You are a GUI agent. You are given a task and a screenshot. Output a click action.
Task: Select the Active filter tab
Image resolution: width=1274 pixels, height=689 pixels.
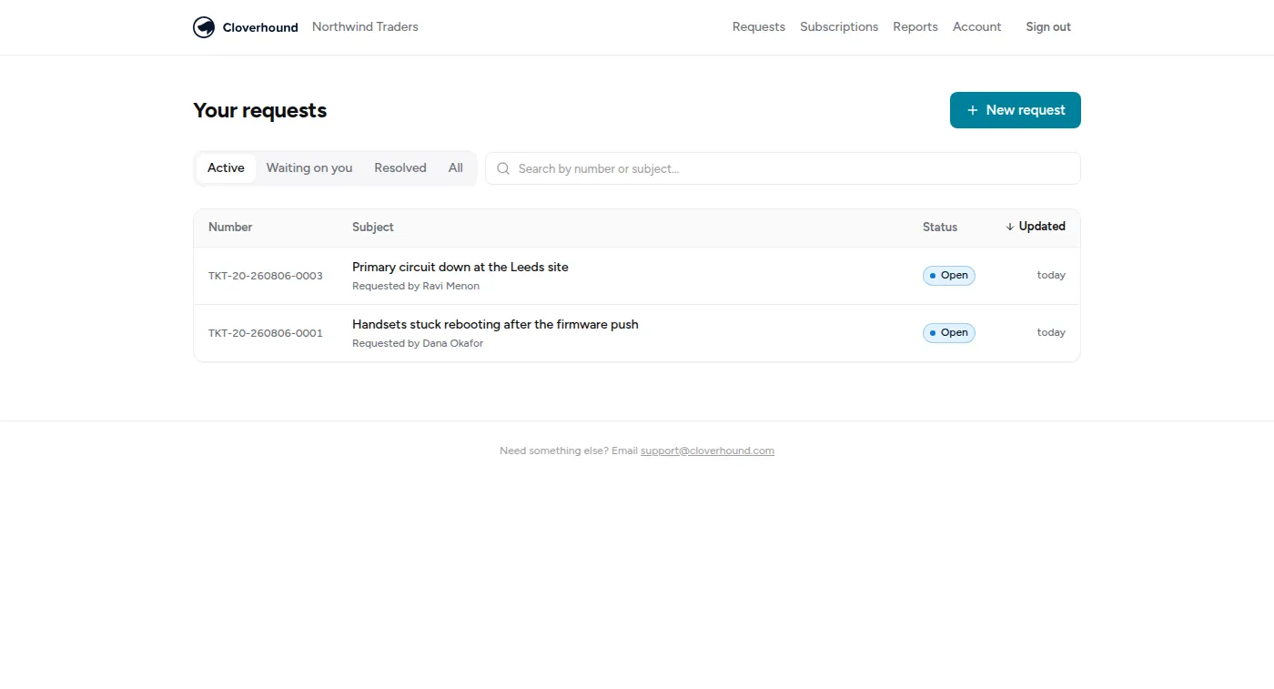click(226, 168)
